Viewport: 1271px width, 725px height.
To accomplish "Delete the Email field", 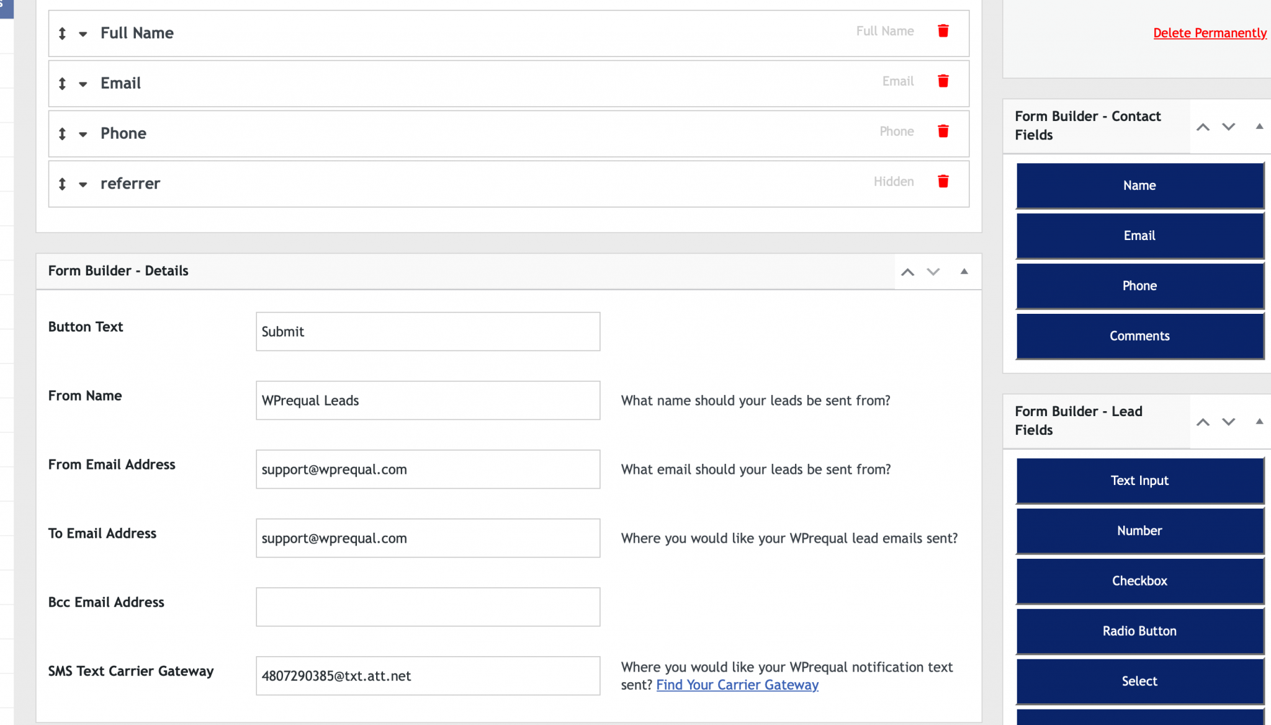I will coord(943,80).
